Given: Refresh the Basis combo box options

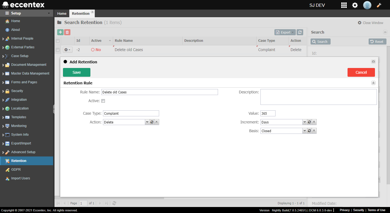Looking at the screenshot, I should click(309, 131).
